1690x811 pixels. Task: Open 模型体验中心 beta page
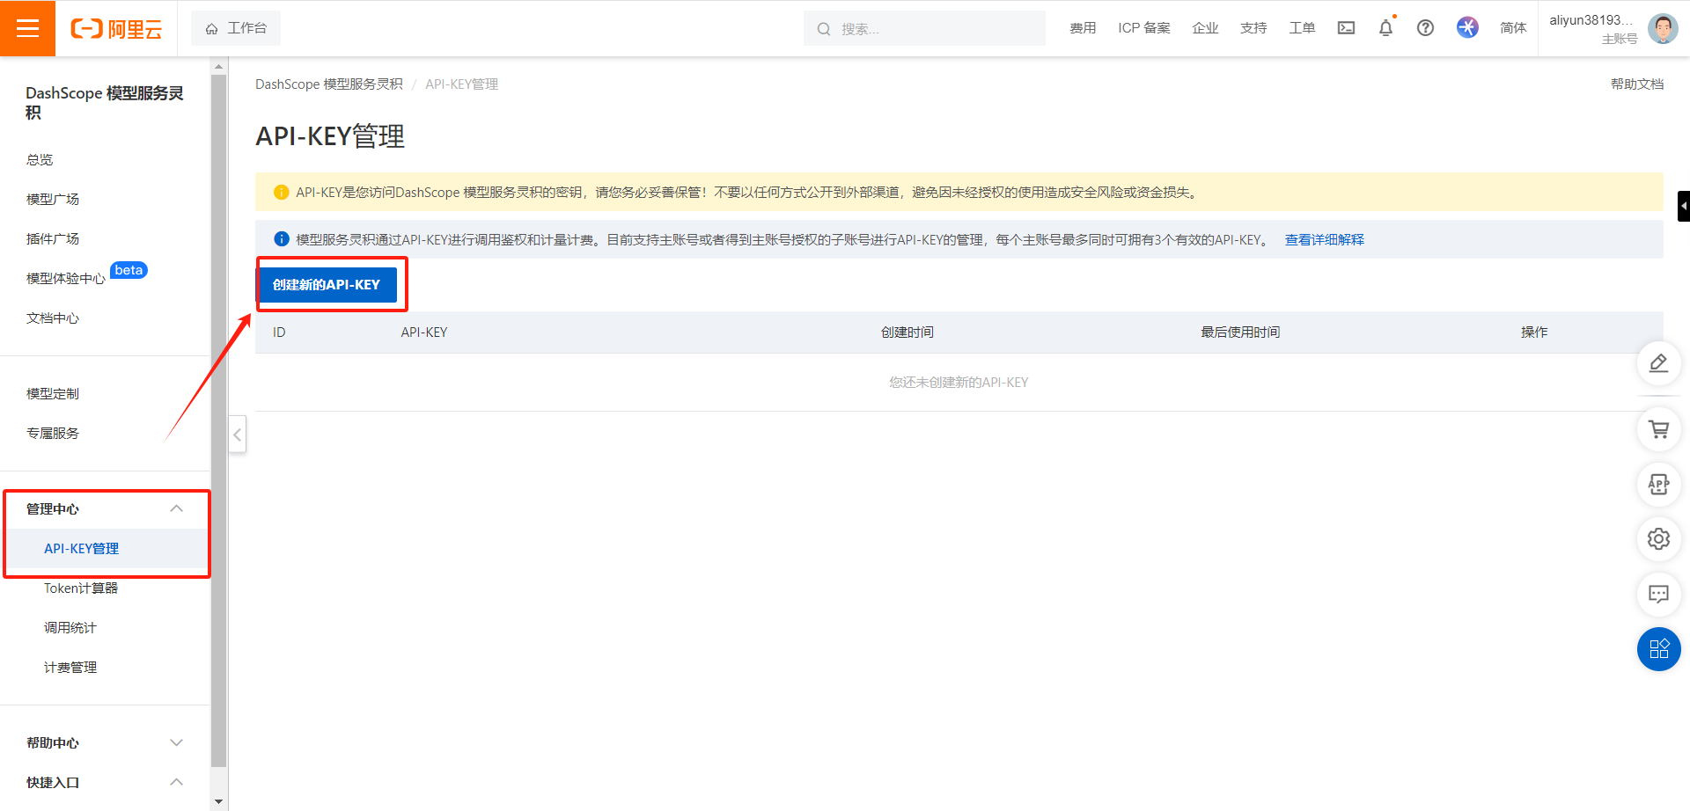tap(66, 278)
